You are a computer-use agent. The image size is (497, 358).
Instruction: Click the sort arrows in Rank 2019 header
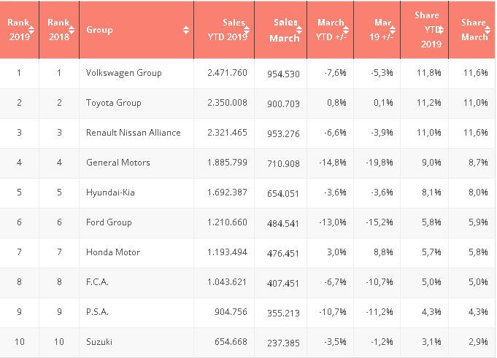31,30
